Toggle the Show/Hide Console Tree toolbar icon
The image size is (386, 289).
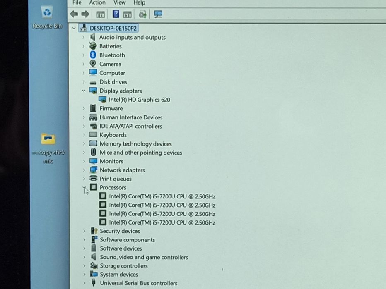point(101,14)
